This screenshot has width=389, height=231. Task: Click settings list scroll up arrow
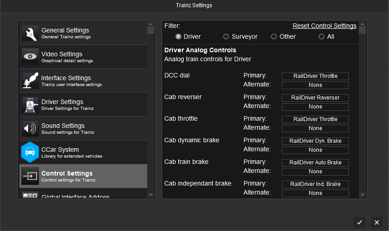(151, 24)
